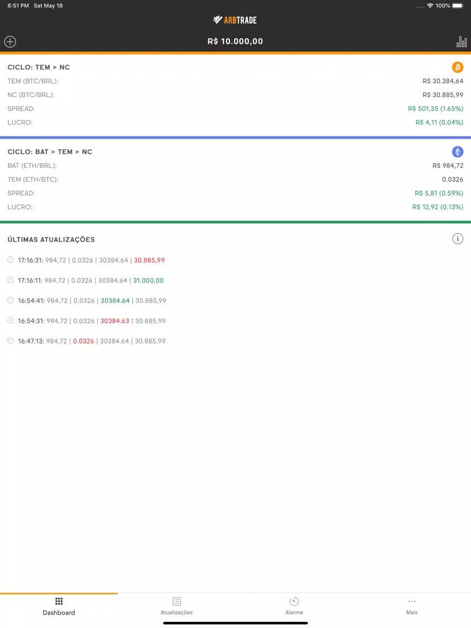Tap the BAT (ETH/BRL): label
Image resolution: width=471 pixels, height=628 pixels.
tap(32, 165)
